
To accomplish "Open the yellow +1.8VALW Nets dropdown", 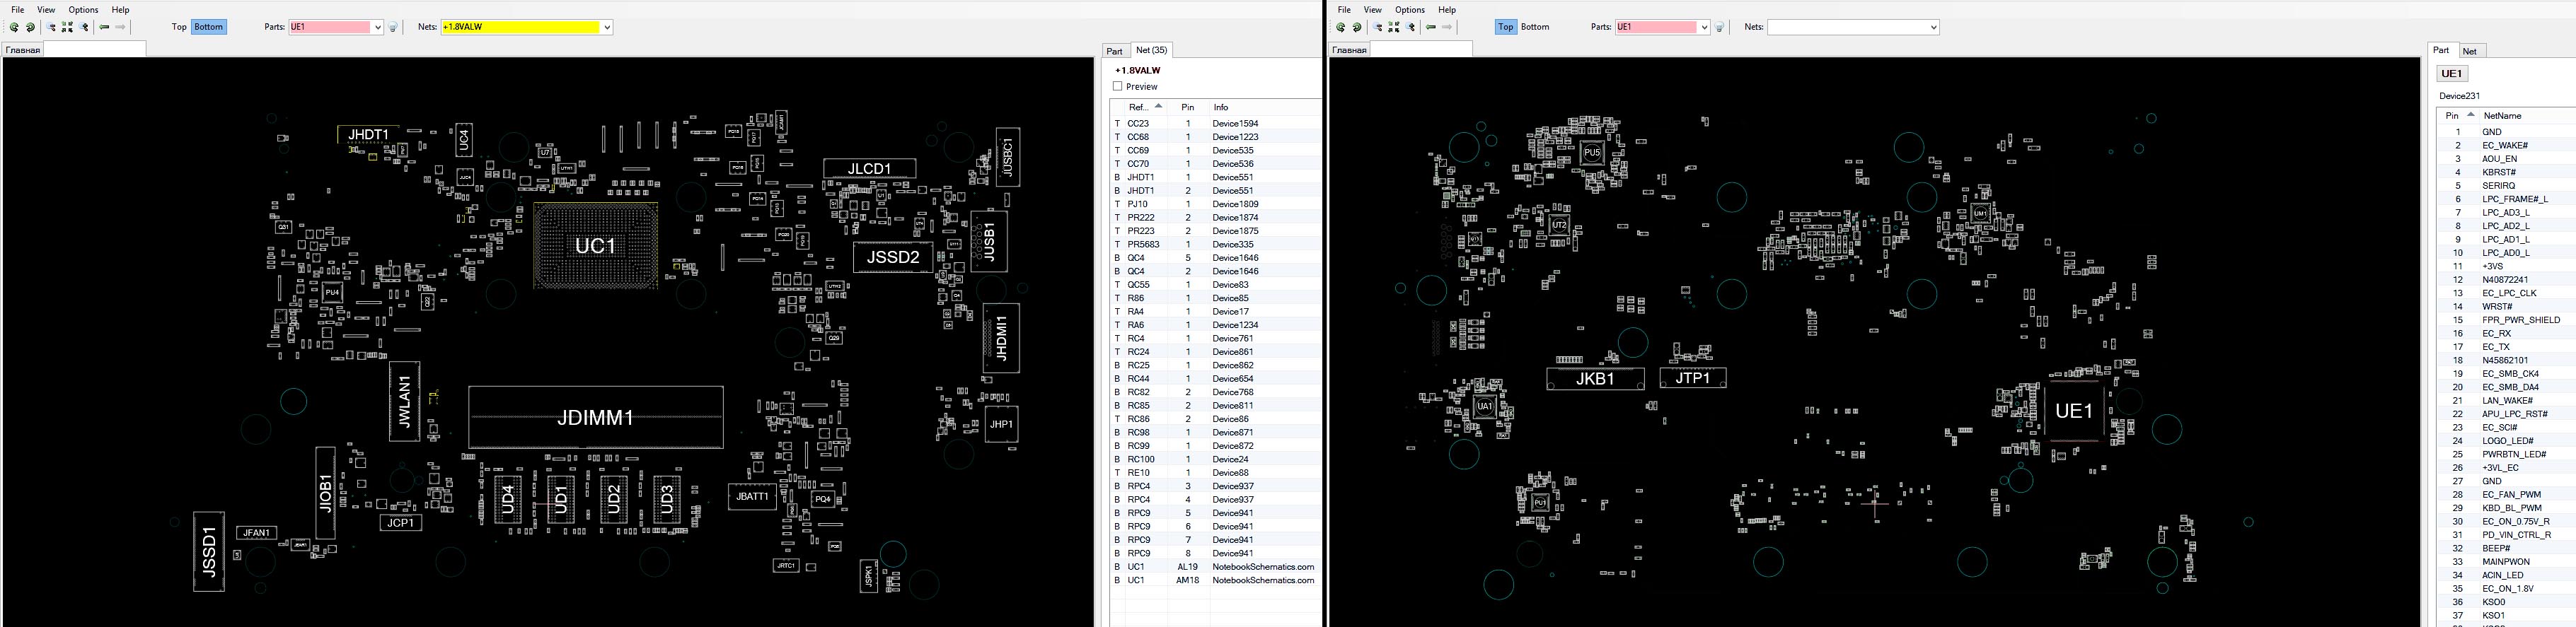I will click(x=607, y=28).
